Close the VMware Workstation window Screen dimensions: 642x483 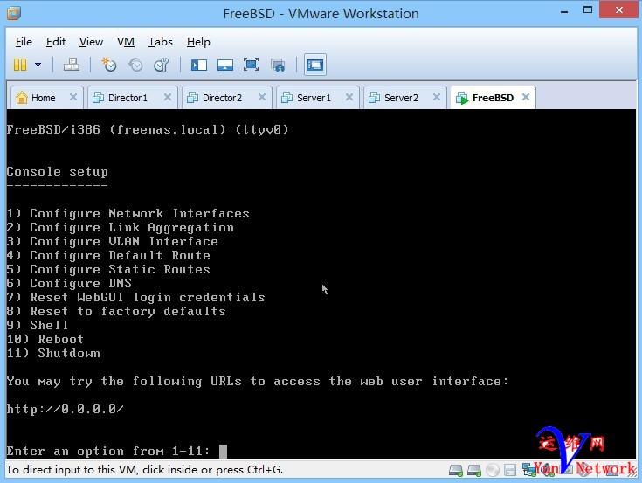tap(619, 10)
